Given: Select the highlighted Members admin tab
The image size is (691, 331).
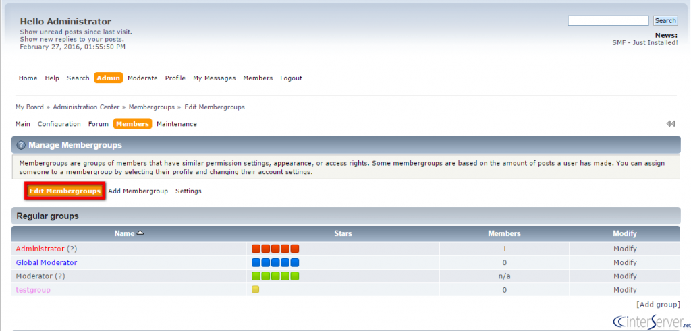Looking at the screenshot, I should click(x=133, y=124).
